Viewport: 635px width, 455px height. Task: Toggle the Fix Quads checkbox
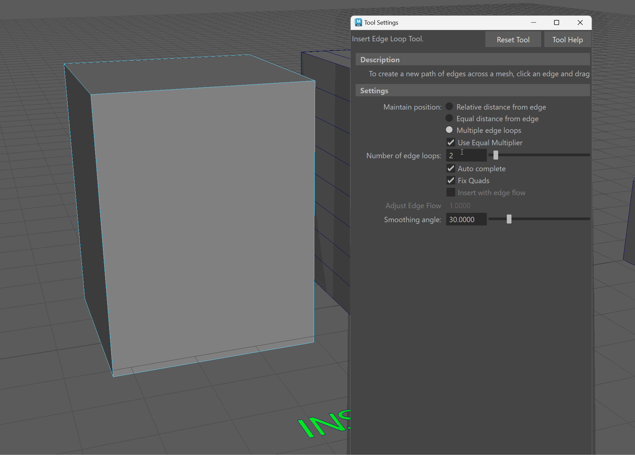coord(451,181)
